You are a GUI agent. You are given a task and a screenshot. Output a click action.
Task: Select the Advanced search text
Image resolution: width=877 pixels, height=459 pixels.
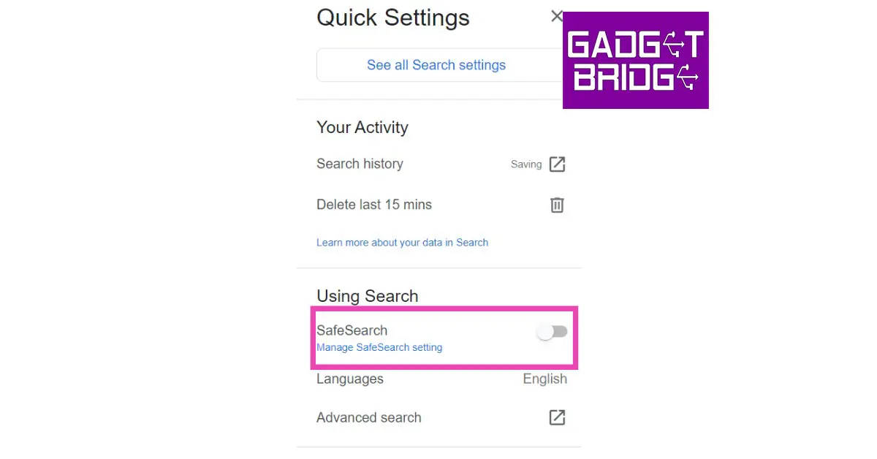[369, 418]
